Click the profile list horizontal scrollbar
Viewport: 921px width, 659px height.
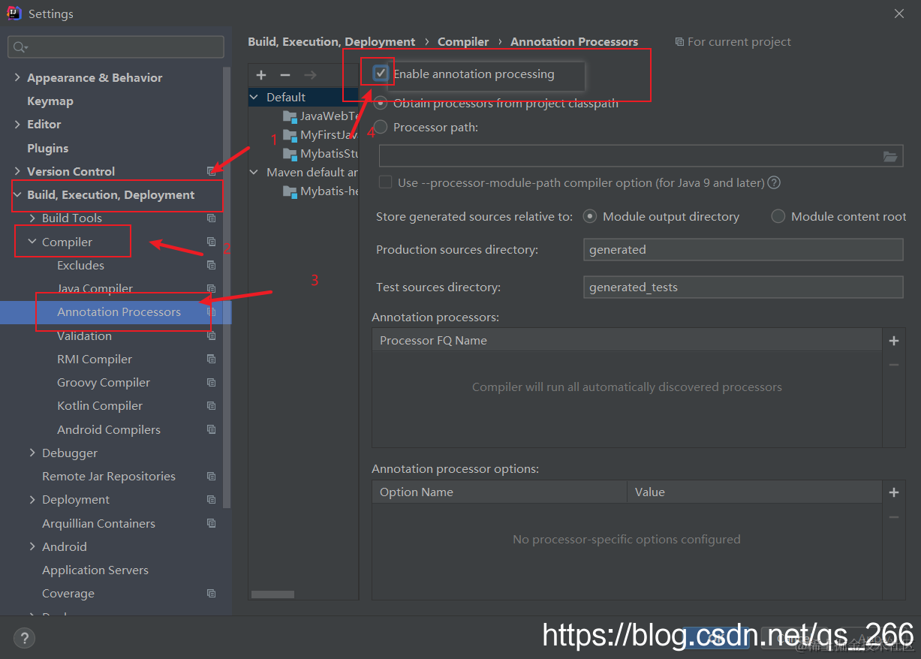point(272,594)
